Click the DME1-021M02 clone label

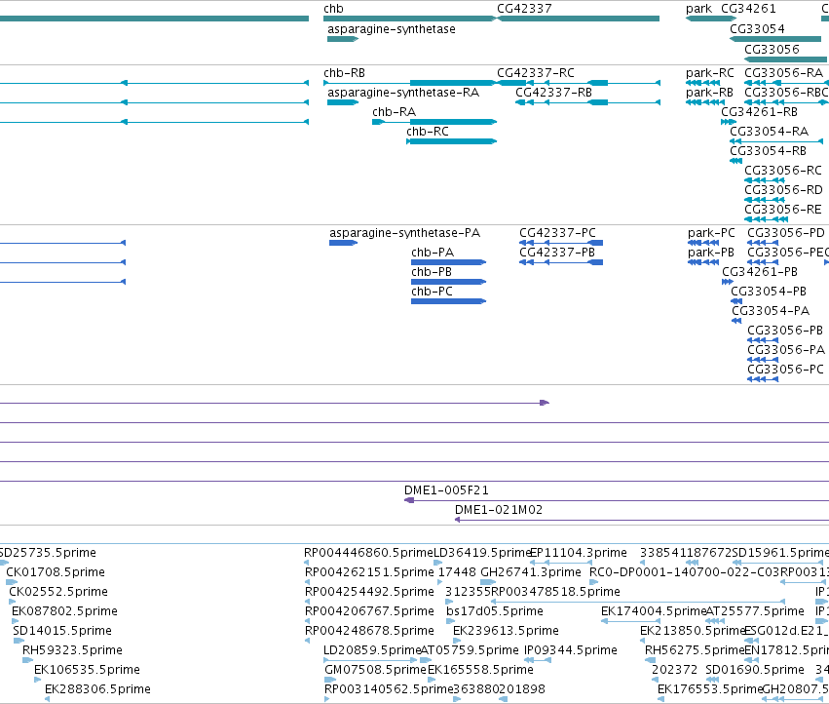[x=499, y=510]
